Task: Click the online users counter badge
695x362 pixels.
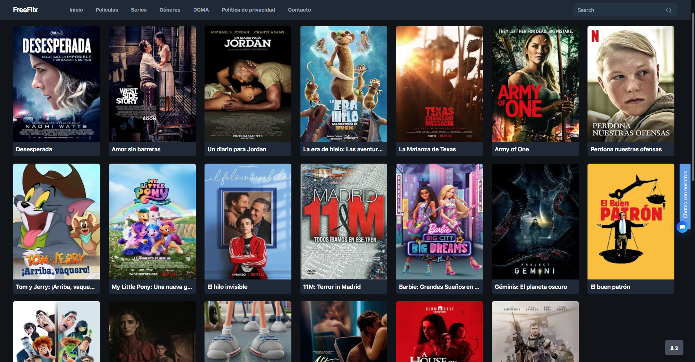Action: tap(674, 348)
